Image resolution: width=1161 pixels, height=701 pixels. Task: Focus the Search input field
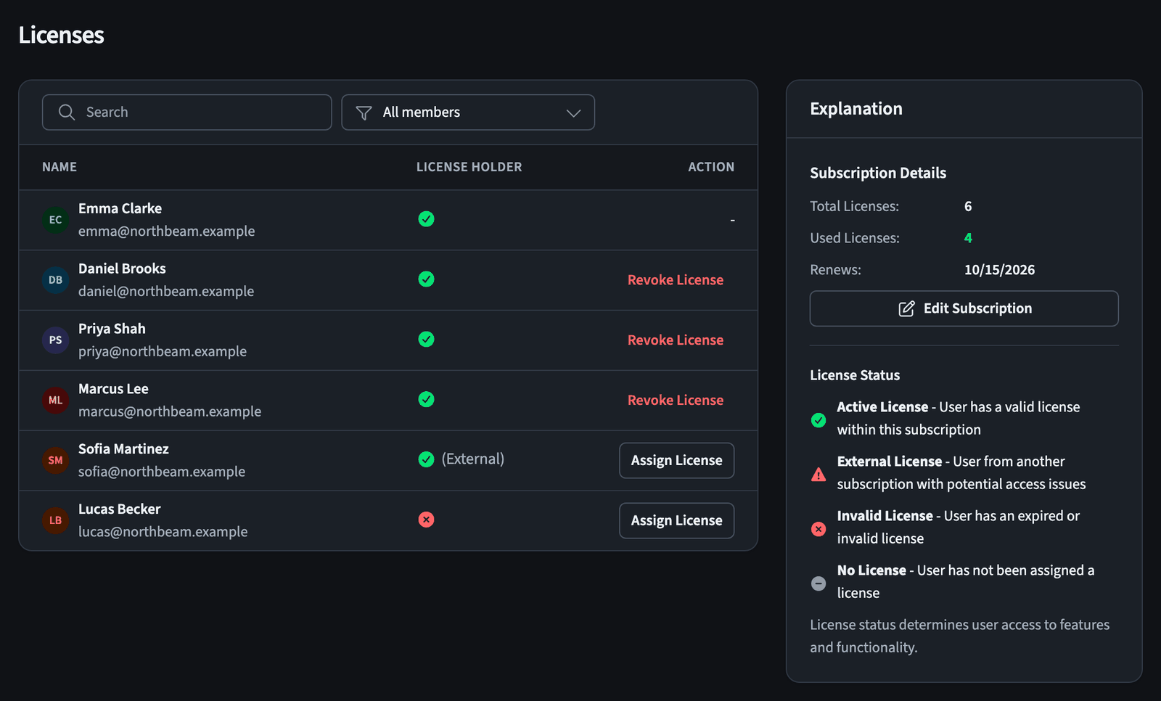pyautogui.click(x=187, y=112)
